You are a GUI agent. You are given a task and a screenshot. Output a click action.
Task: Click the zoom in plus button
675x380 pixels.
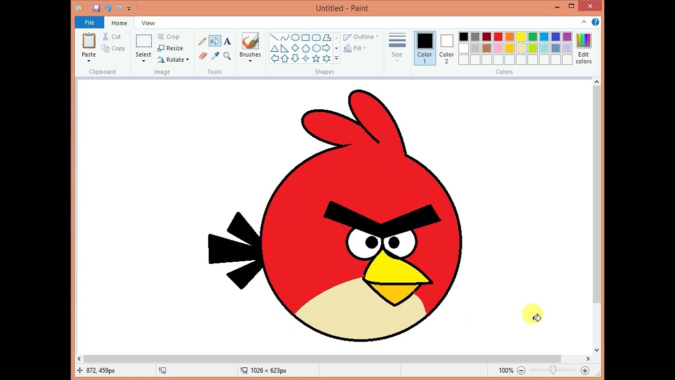click(x=584, y=370)
